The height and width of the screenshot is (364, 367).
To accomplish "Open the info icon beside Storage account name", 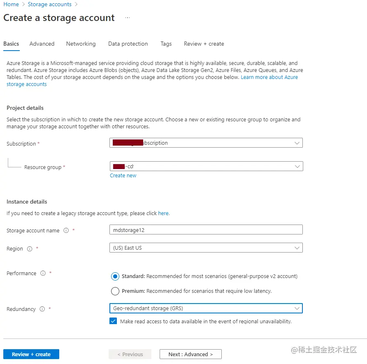I will tap(66, 231).
